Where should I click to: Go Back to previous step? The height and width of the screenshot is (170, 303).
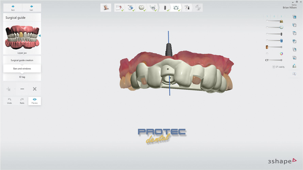pyautogui.click(x=13, y=7)
